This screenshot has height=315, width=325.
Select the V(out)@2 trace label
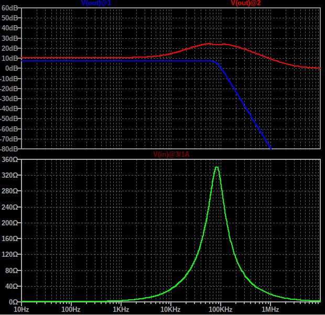[246, 3]
